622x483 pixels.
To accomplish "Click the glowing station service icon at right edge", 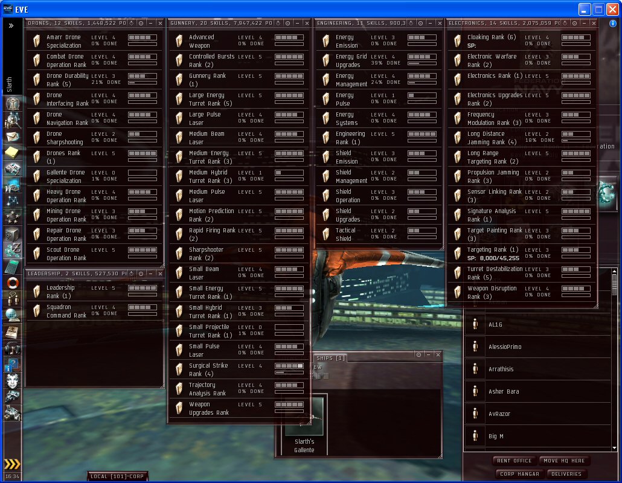I will pos(607,193).
